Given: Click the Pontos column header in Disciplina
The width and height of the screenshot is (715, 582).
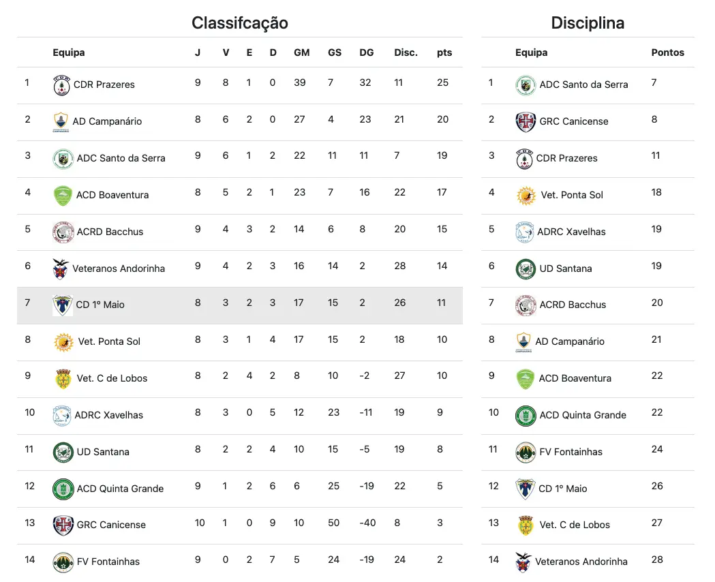Looking at the screenshot, I should [667, 52].
